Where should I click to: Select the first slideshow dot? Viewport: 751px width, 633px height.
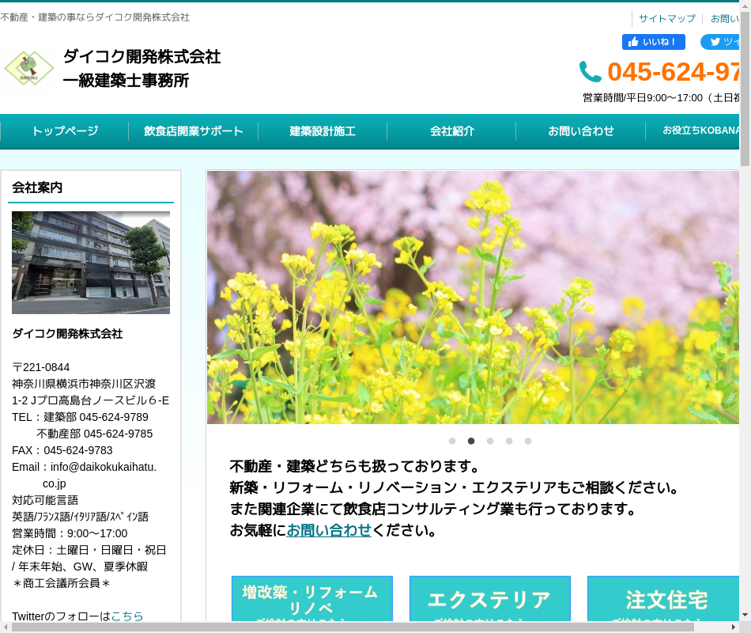pos(452,441)
